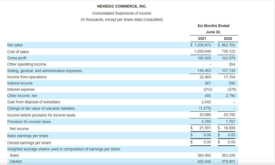Select SG&A expenses value 144,463
Image resolution: width=275 pixels, height=165 pixels.
204,70
